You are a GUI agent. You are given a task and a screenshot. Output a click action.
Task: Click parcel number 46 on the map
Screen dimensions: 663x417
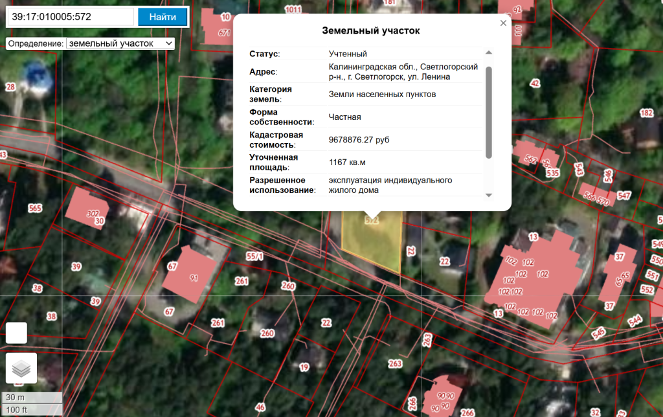pos(260,407)
